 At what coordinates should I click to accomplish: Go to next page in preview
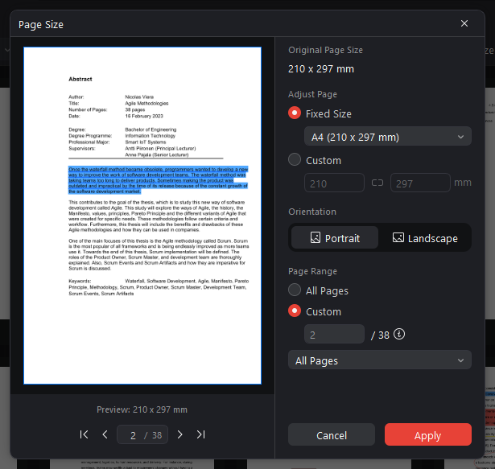pyautogui.click(x=179, y=434)
